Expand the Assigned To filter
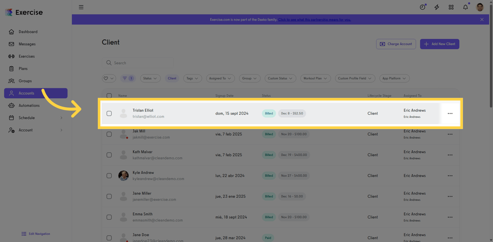Image resolution: width=493 pixels, height=242 pixels. pos(220,78)
